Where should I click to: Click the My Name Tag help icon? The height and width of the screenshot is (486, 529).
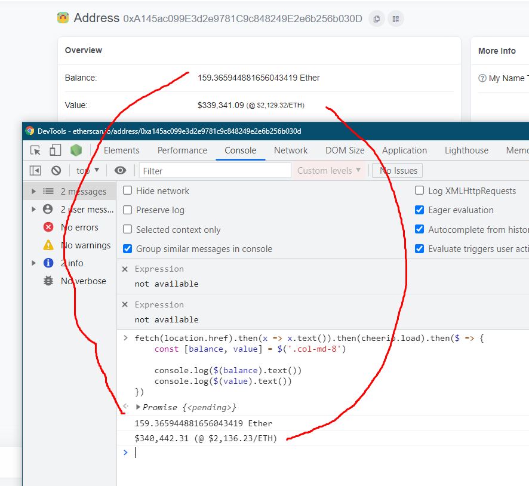(x=482, y=78)
